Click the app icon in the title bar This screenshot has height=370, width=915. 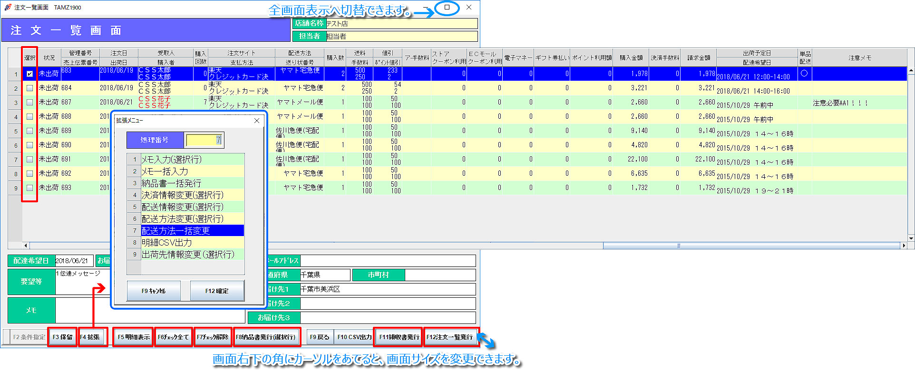[x=8, y=7]
